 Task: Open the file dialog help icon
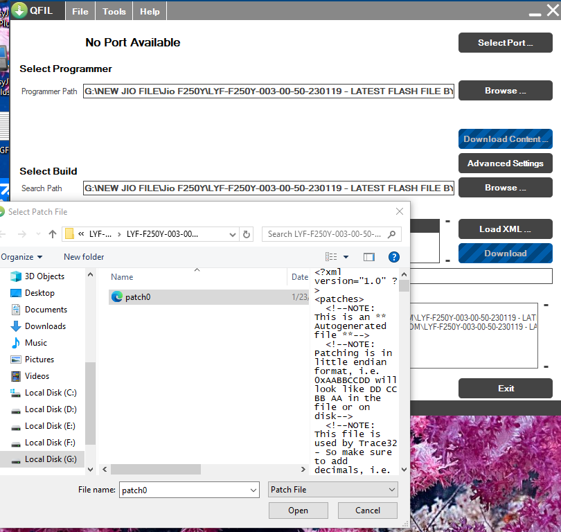[x=393, y=257]
